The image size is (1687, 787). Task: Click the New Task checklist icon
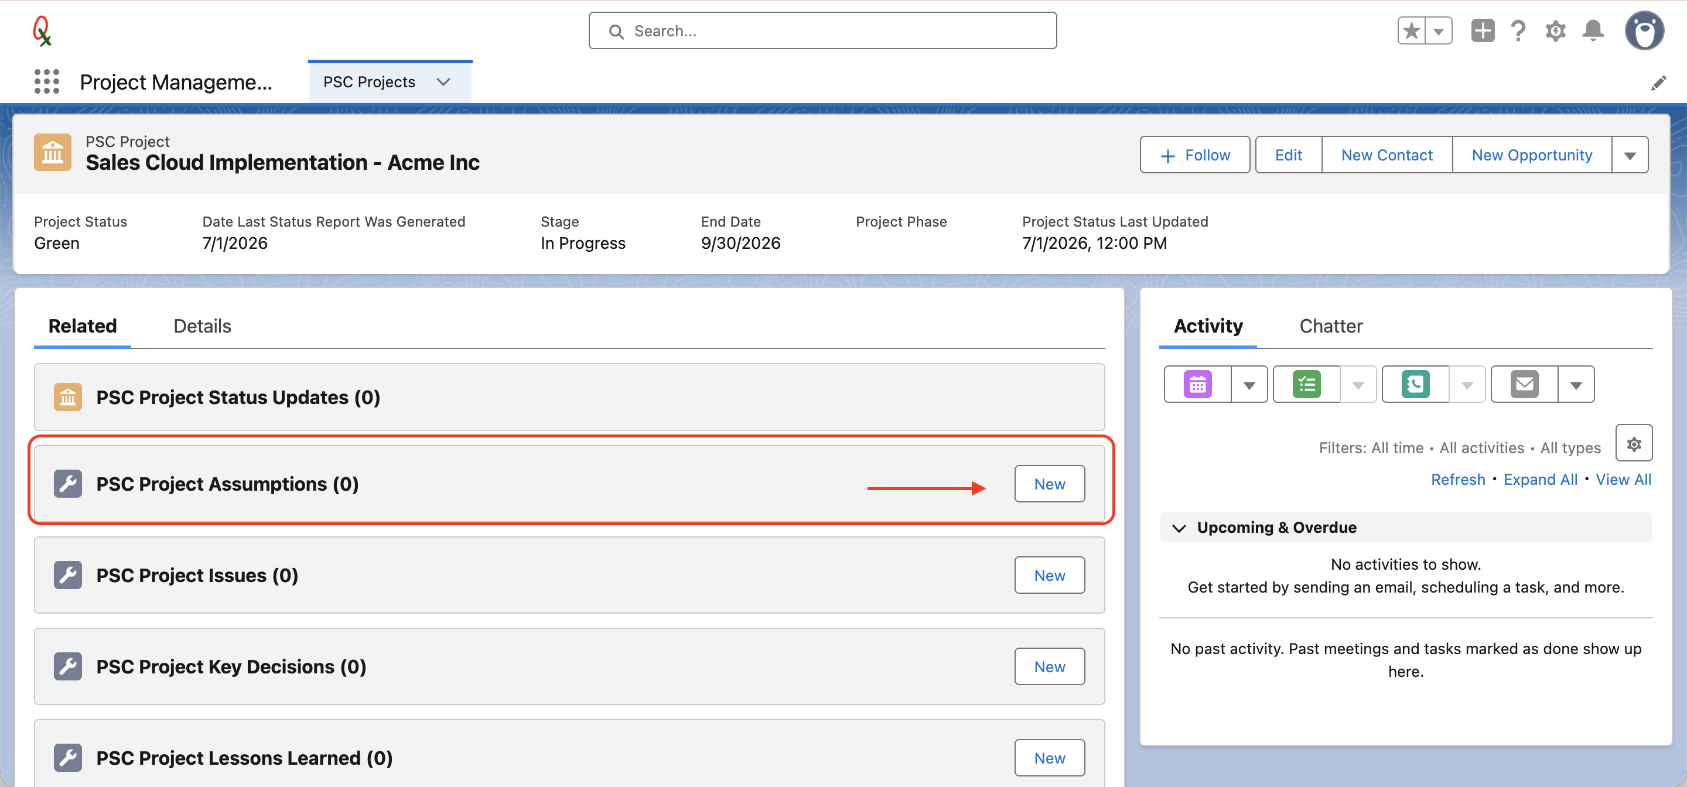tap(1306, 384)
